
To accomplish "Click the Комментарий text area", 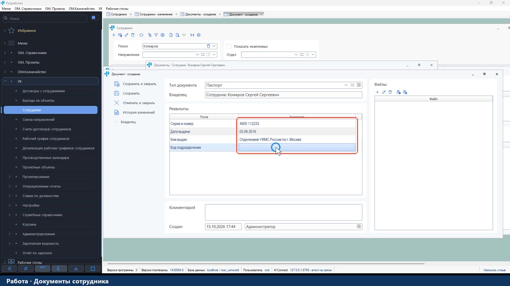I will pyautogui.click(x=283, y=212).
